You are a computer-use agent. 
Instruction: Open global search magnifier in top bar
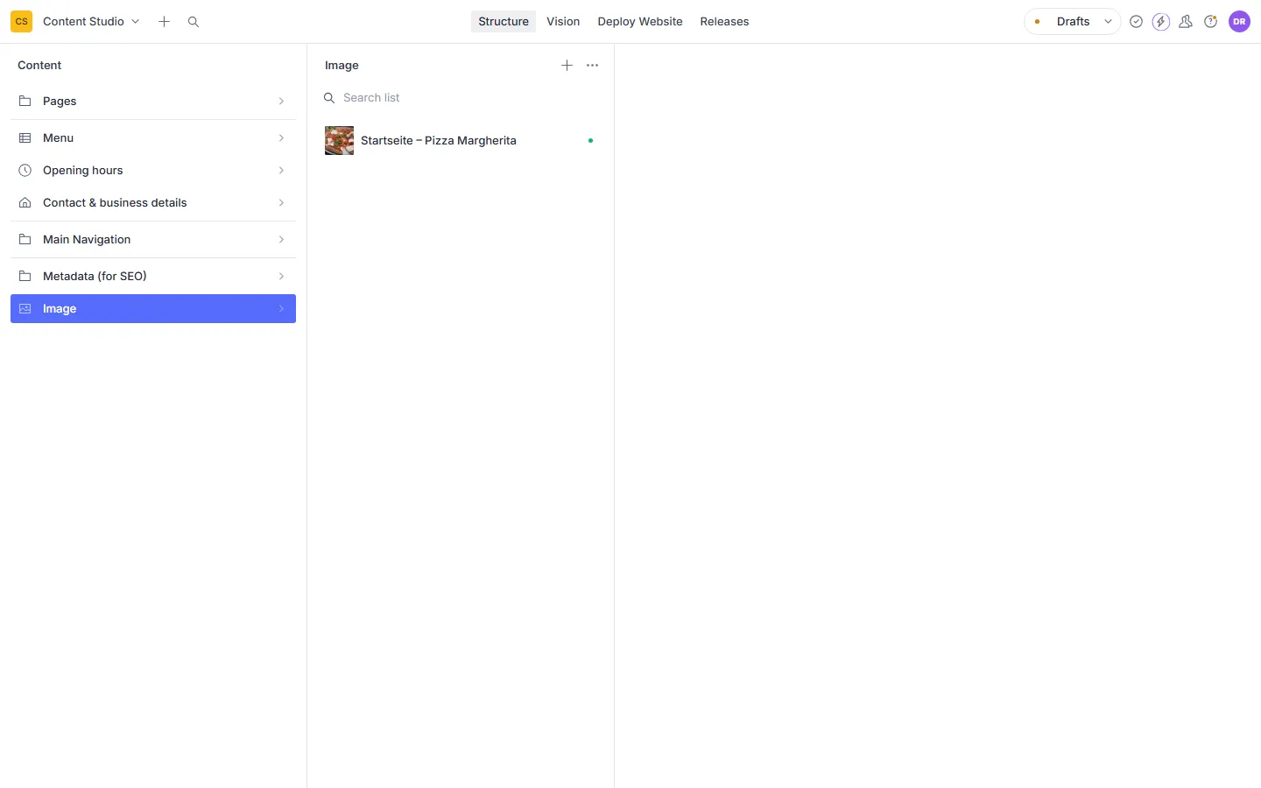coord(194,21)
